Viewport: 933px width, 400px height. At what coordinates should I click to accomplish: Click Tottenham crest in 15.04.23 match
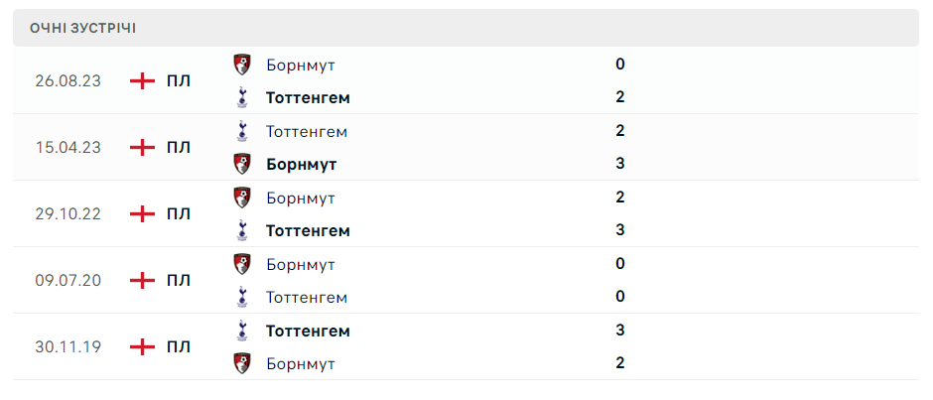coord(241,131)
